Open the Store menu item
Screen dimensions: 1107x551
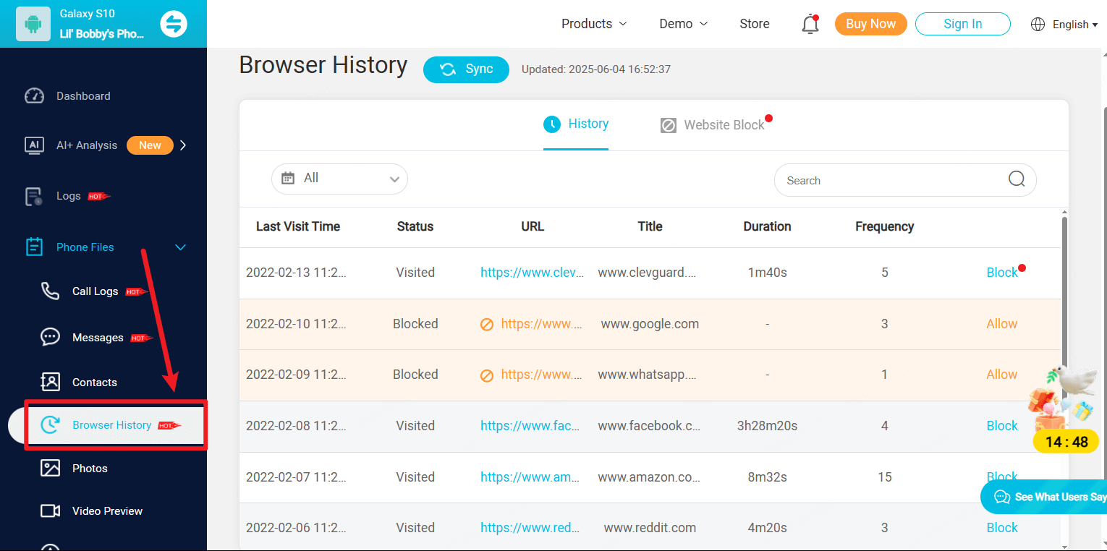(x=755, y=24)
